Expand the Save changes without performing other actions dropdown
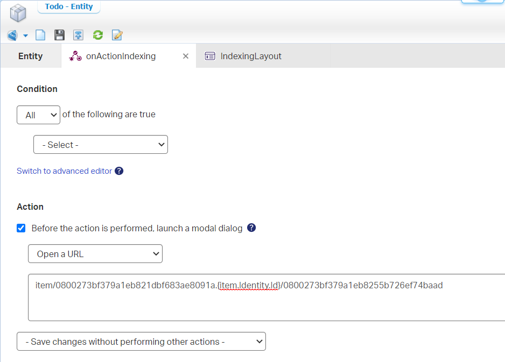The image size is (505, 362). point(141,342)
